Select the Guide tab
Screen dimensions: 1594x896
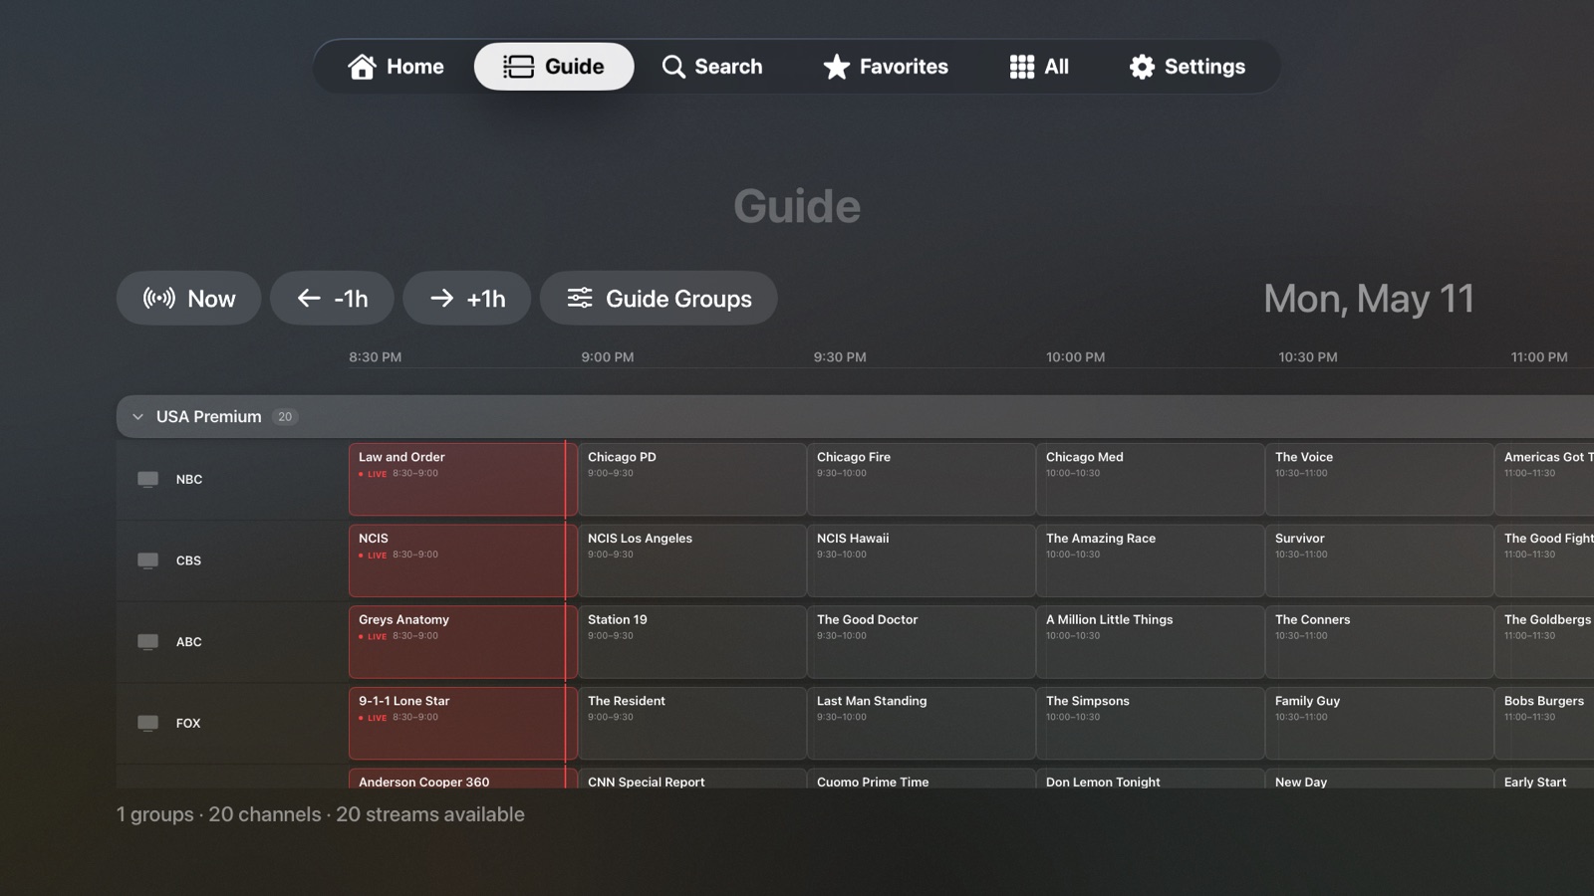coord(554,67)
